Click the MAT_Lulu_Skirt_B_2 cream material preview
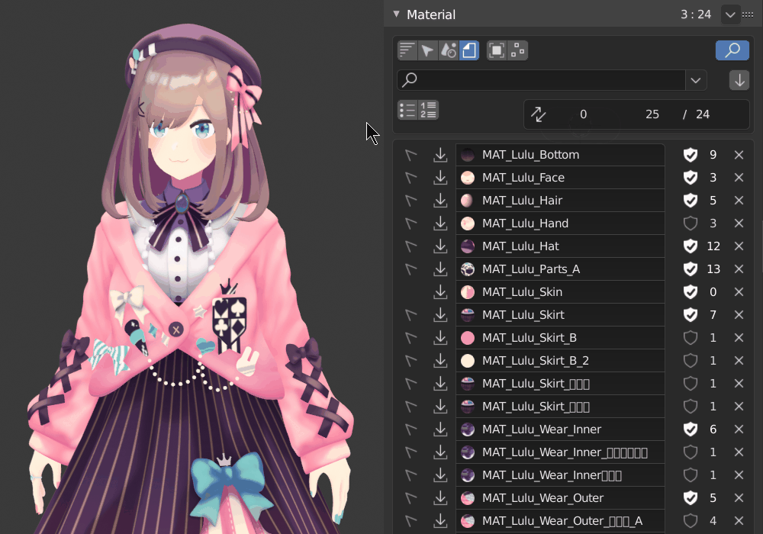Viewport: 763px width, 534px height. 468,360
